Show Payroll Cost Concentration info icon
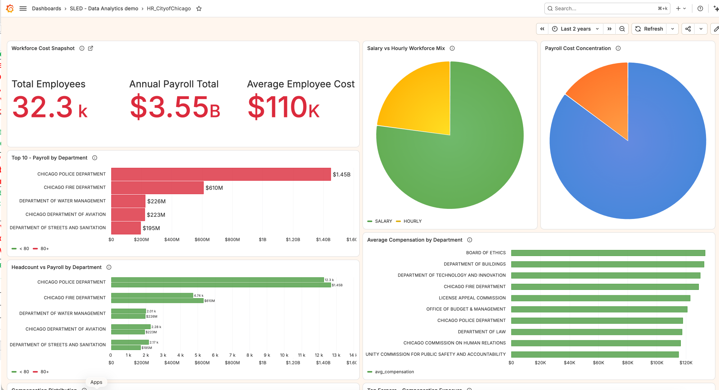The width and height of the screenshot is (719, 390). point(618,48)
